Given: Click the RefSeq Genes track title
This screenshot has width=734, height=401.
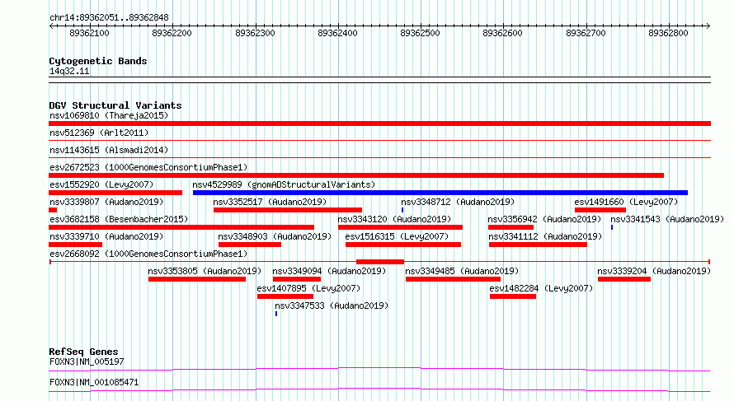Looking at the screenshot, I should [83, 352].
